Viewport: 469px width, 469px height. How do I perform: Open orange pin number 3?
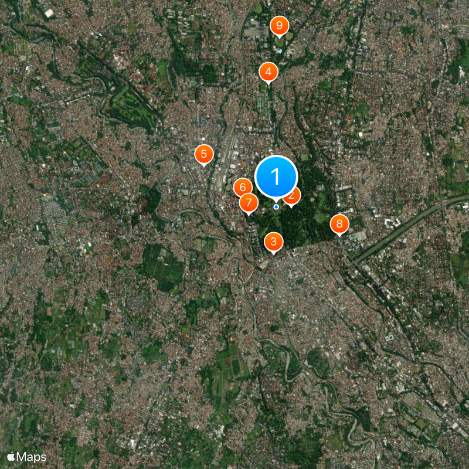273,242
